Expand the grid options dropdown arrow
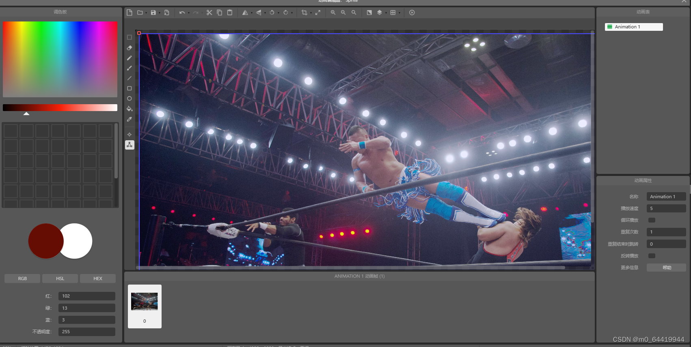Image resolution: width=691 pixels, height=347 pixels. click(x=399, y=13)
